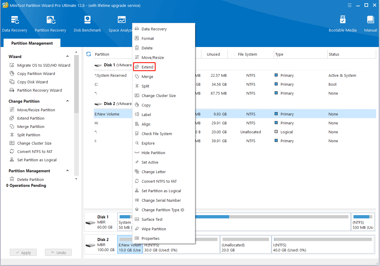Start the Migrate OS to SSD/HD Wizard
Viewport: 380px width, 266px height.
43,65
